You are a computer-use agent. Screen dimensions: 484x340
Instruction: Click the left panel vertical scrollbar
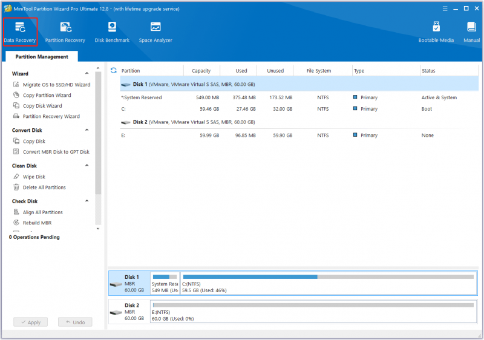98,132
